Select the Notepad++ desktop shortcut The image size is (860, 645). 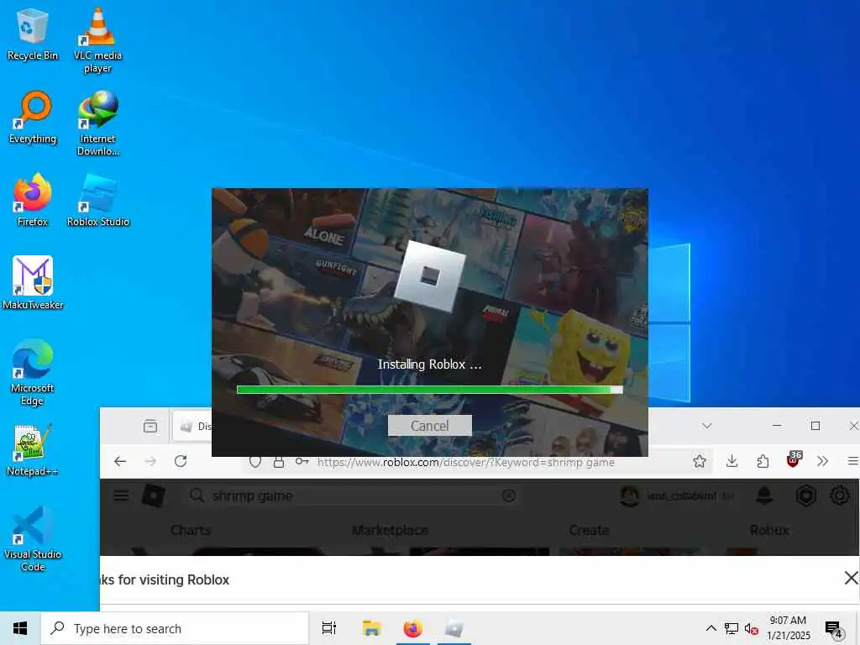click(x=33, y=450)
